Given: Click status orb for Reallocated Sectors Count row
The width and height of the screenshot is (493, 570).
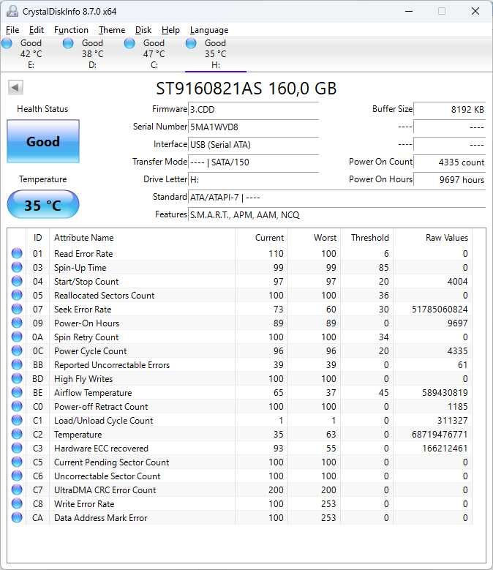Looking at the screenshot, I should [17, 295].
